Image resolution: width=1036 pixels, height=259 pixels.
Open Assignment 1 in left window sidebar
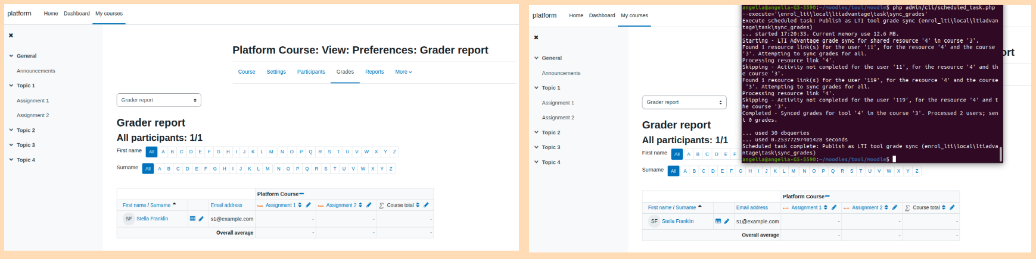coord(33,100)
